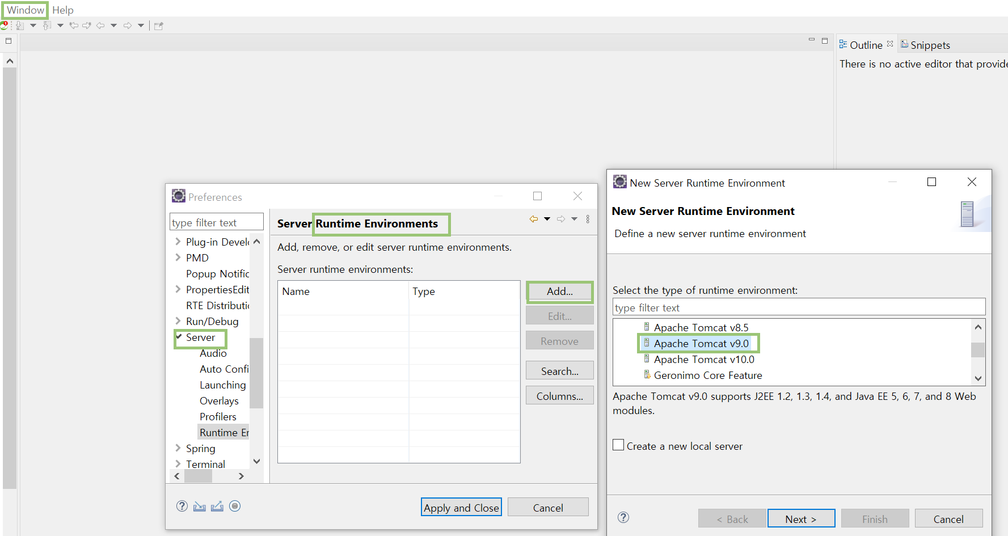Open Back history dropdown in main toolbar
The image size is (1008, 536).
pos(113,26)
